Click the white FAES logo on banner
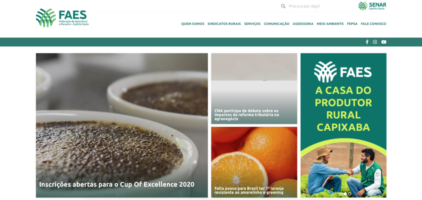The height and width of the screenshot is (200, 422). click(343, 72)
